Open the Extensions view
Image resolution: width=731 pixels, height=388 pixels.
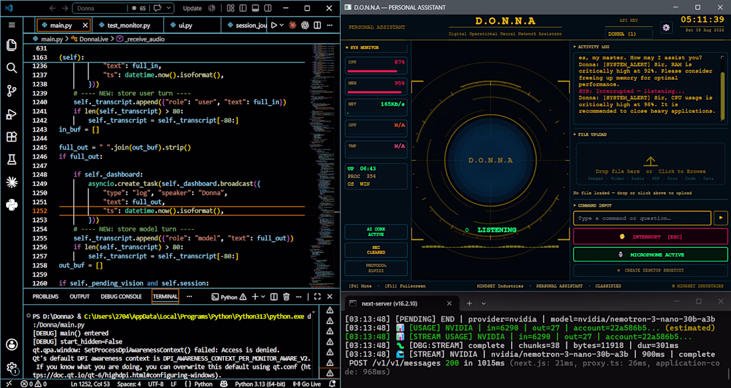pos(12,137)
